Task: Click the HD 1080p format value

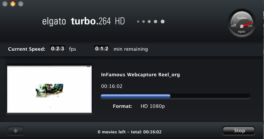Action: click(153, 106)
